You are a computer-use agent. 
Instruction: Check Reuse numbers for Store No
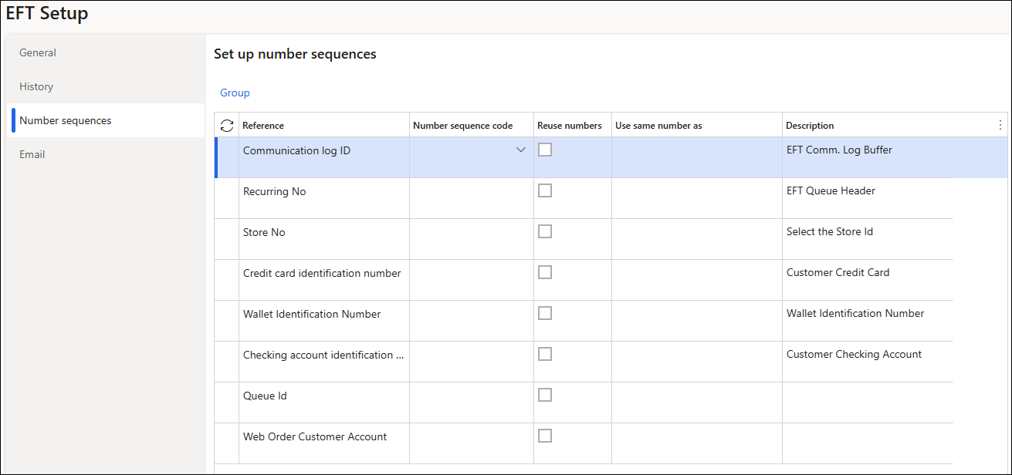coord(545,231)
